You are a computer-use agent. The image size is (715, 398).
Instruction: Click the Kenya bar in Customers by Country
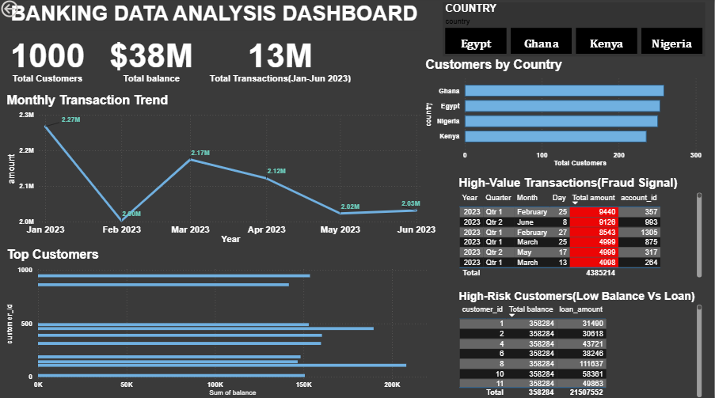[555, 136]
